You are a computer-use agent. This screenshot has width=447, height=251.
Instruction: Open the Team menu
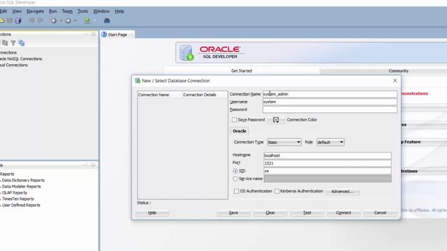coord(67,11)
